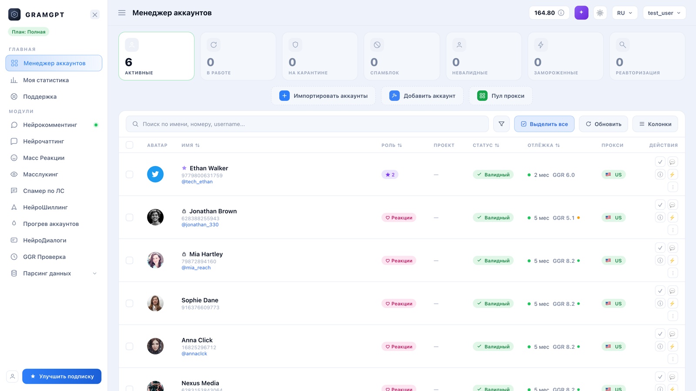Click the checkmark action icon for Sophie Dane
Image resolution: width=696 pixels, height=391 pixels.
click(660, 291)
